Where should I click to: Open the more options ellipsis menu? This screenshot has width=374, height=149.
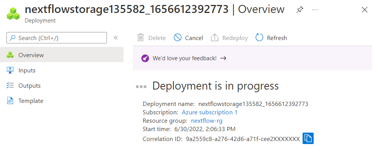pyautogui.click(x=315, y=10)
